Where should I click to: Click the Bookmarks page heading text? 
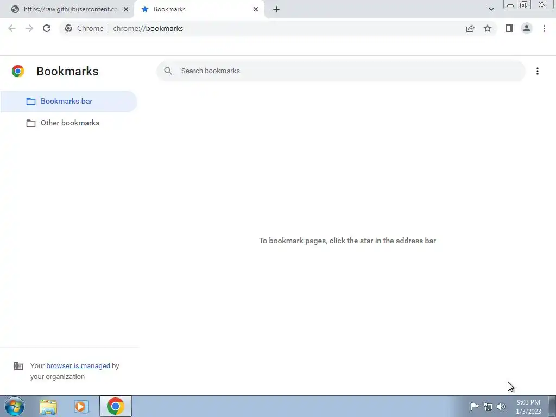coord(67,71)
